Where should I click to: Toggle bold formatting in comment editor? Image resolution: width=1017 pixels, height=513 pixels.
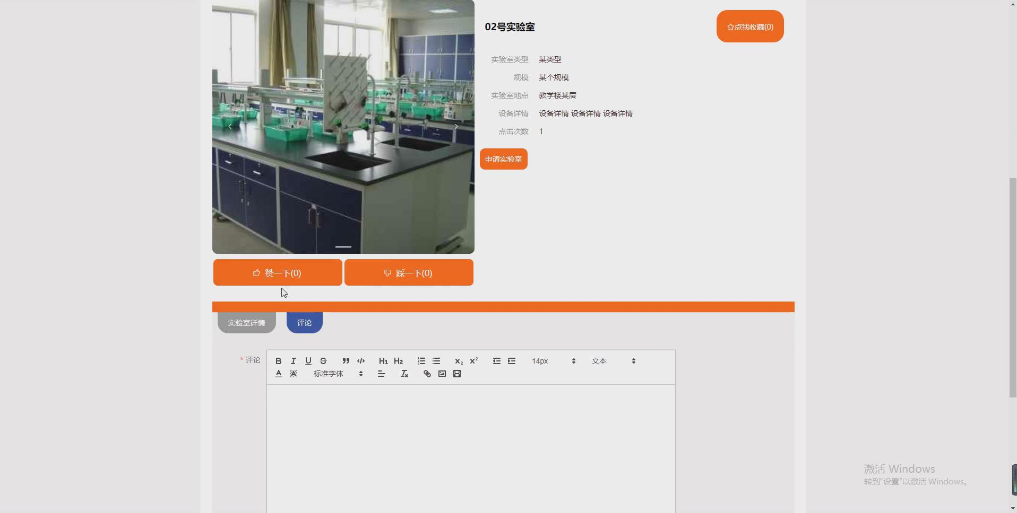278,361
